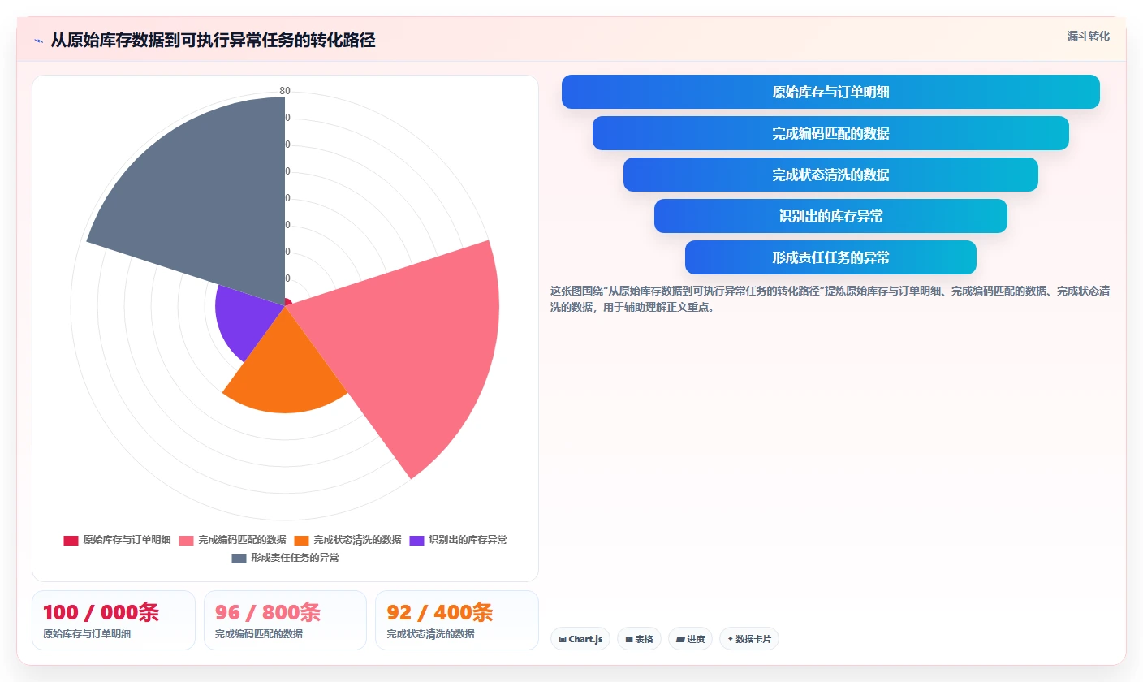
Task: Select the 完成编码匹配的数据 funnel bar
Action: click(x=830, y=133)
